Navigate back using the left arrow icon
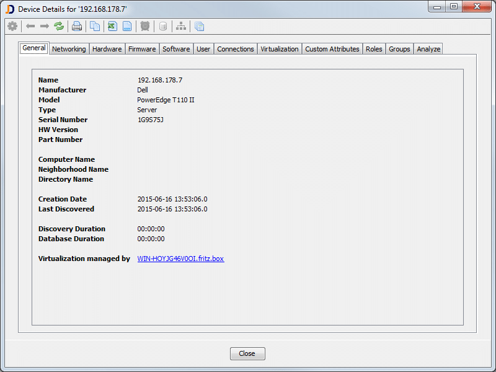Image resolution: width=496 pixels, height=372 pixels. click(30, 26)
